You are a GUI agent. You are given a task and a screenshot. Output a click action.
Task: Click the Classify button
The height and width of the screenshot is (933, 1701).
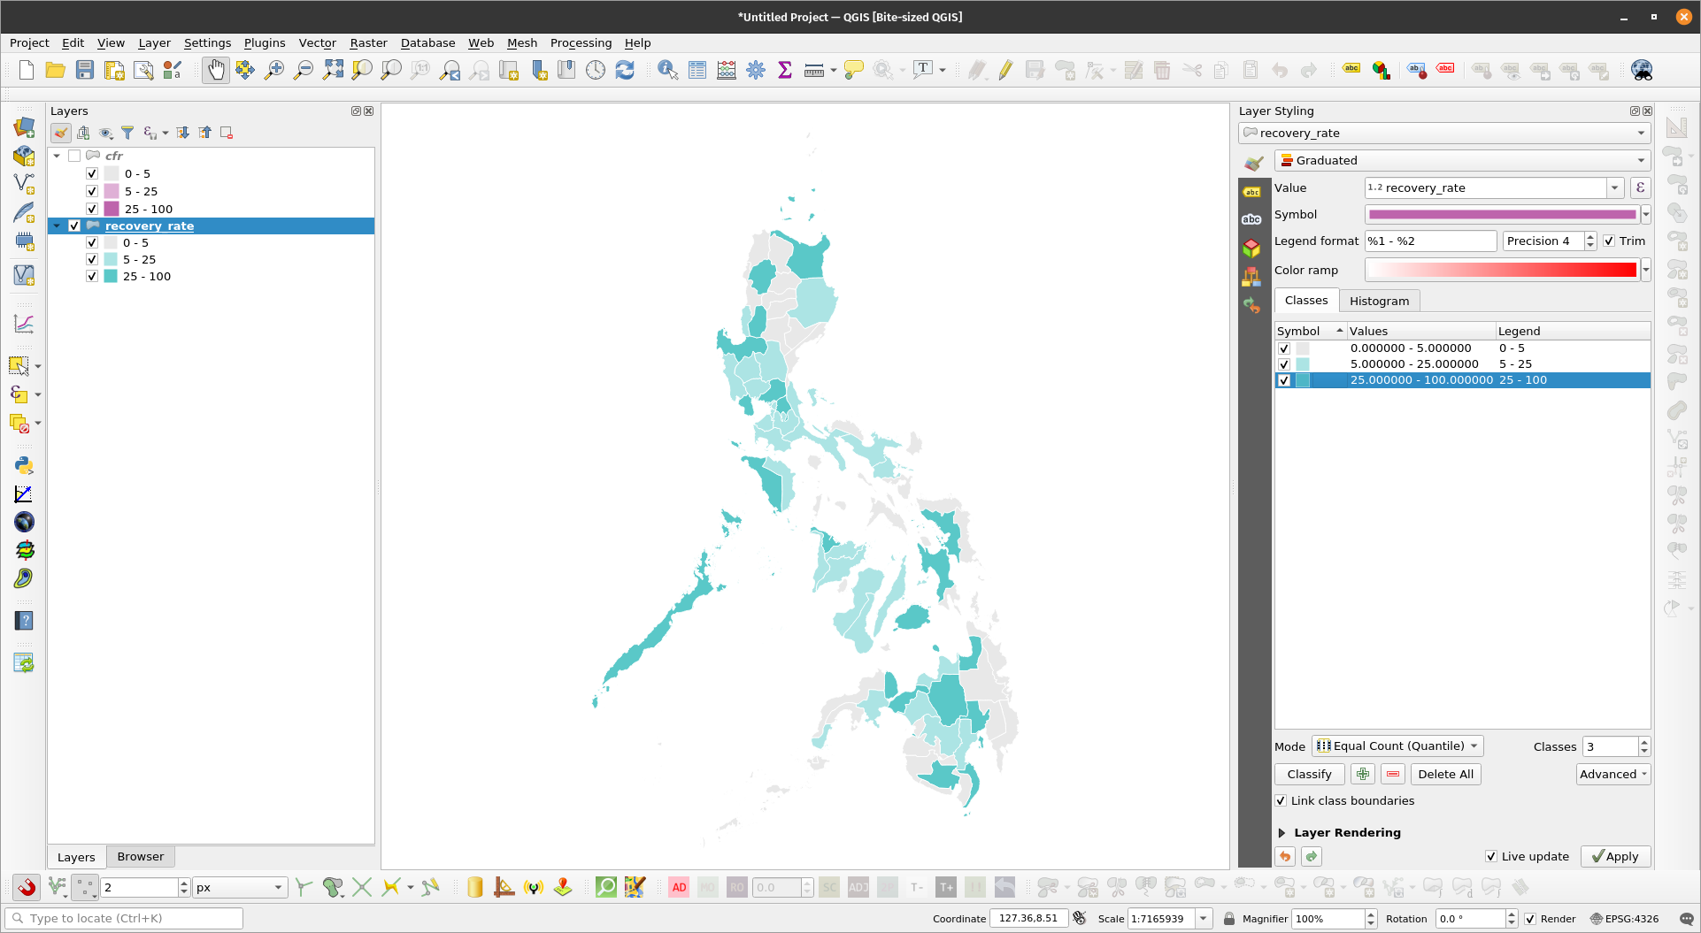tap(1309, 774)
